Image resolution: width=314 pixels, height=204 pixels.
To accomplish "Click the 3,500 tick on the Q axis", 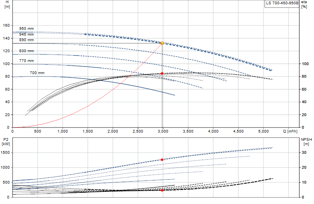I will click(188, 131).
